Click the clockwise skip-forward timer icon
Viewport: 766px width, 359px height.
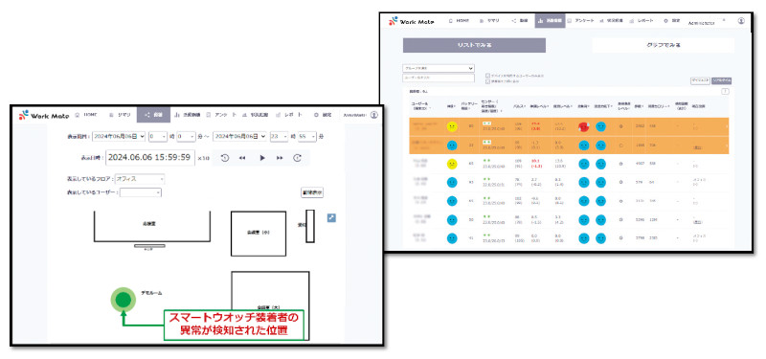[297, 158]
